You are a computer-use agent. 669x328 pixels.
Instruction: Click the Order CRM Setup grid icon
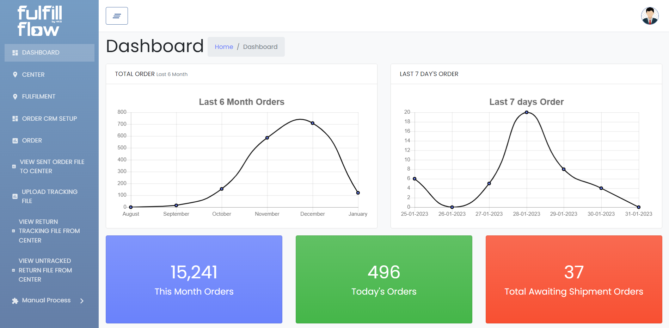pyautogui.click(x=15, y=119)
